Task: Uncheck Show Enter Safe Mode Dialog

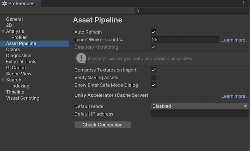Action: pos(153,85)
